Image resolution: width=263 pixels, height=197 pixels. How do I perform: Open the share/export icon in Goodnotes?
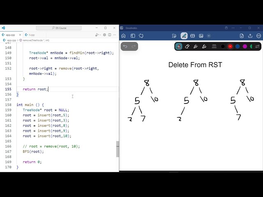250,36
